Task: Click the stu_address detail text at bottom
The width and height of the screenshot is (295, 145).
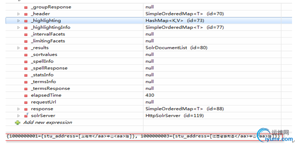Action: coord(143,136)
